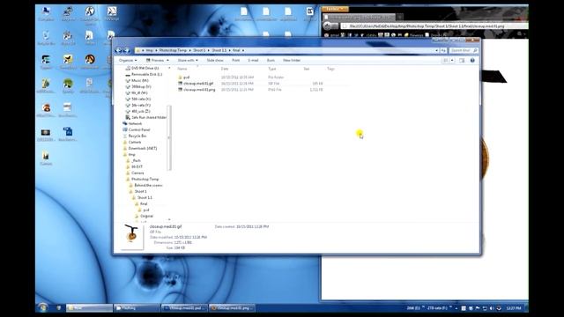
Task: Select Safe Run shared folder in tree
Action: click(146, 117)
